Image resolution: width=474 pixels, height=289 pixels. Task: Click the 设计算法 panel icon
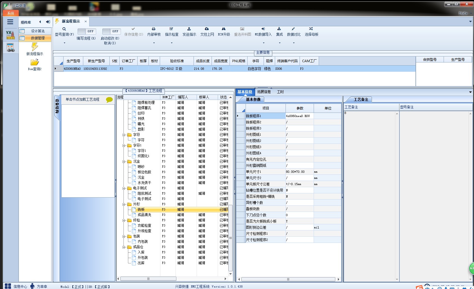click(x=22, y=31)
